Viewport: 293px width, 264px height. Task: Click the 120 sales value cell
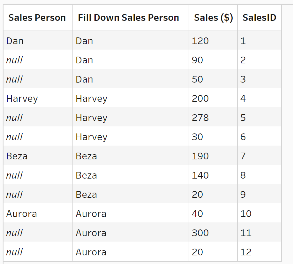click(200, 41)
